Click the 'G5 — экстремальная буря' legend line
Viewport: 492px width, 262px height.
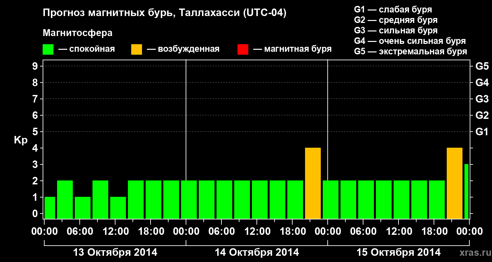coord(411,51)
